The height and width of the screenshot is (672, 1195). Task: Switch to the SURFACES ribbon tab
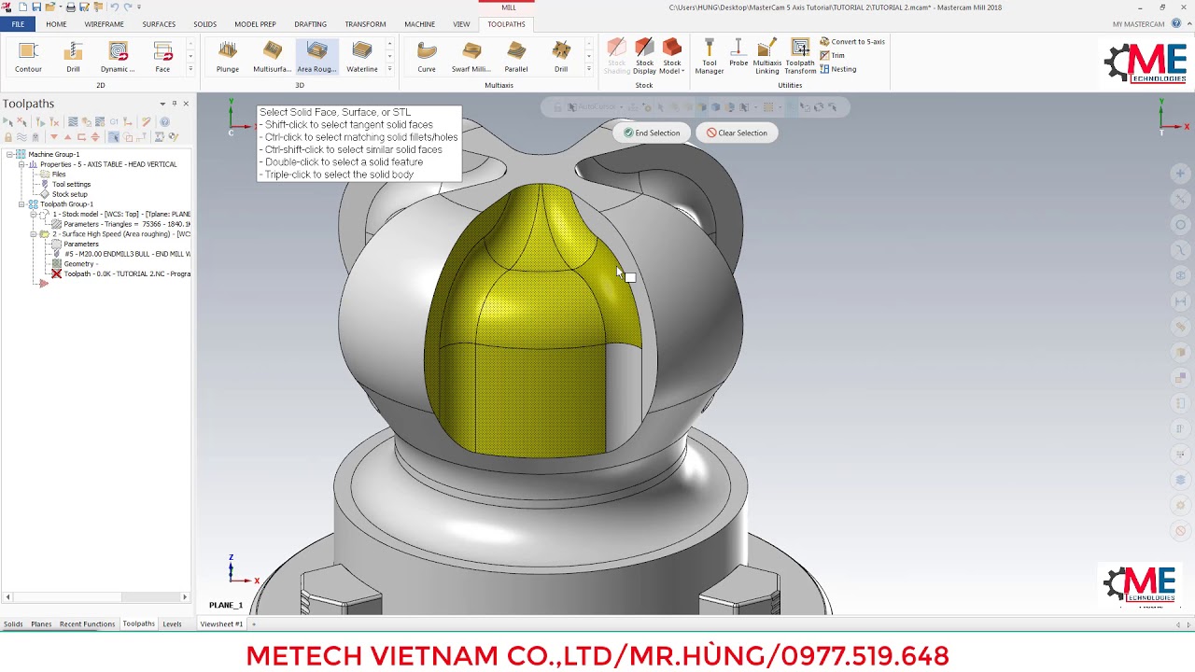coord(159,24)
